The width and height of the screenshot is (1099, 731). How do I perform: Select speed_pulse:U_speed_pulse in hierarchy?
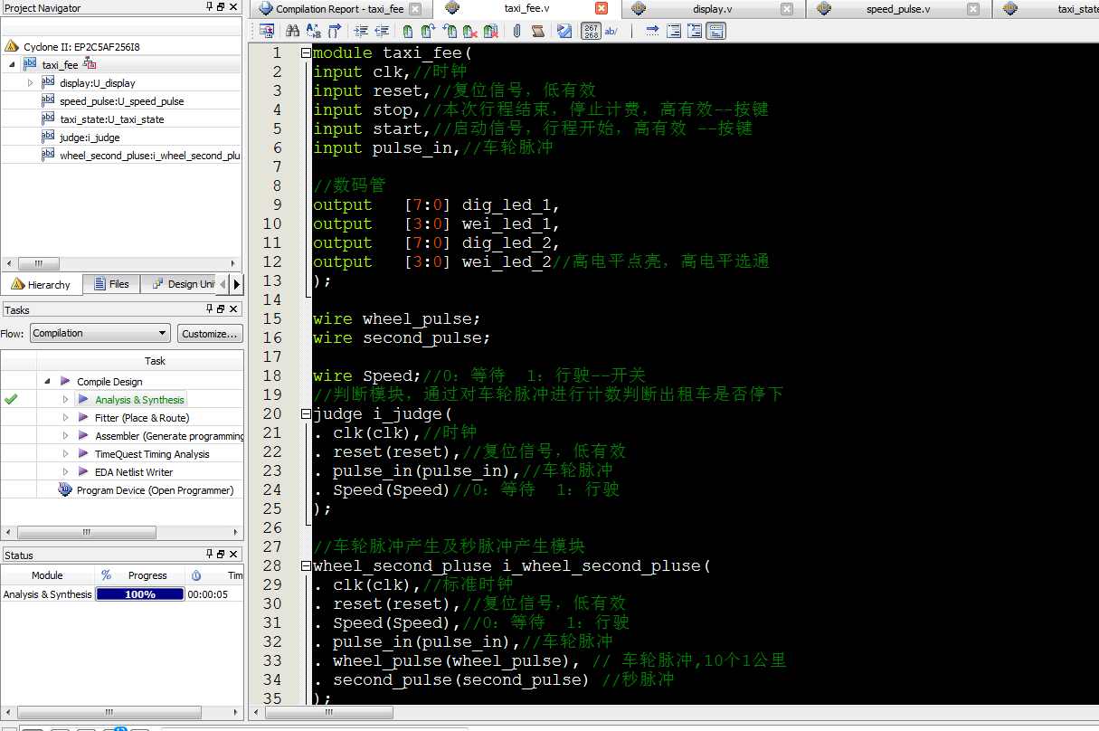click(x=121, y=101)
